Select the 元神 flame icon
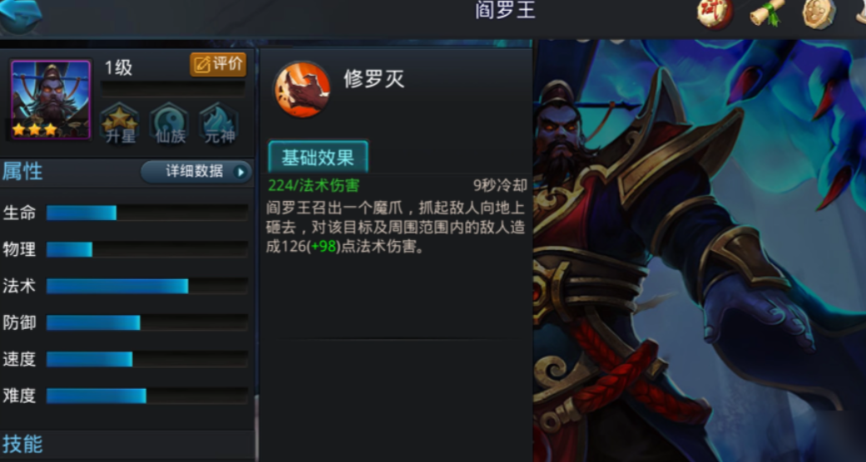The width and height of the screenshot is (866, 462). click(219, 124)
